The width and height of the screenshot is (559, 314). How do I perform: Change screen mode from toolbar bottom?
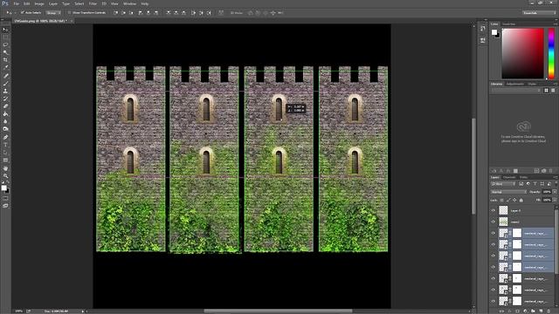pos(5,206)
